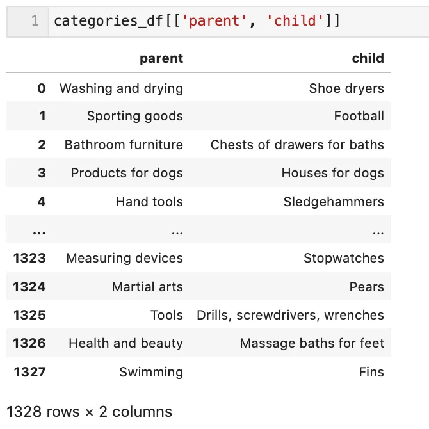This screenshot has width=429, height=429.
Task: Click row index 1323
Action: click(x=29, y=258)
